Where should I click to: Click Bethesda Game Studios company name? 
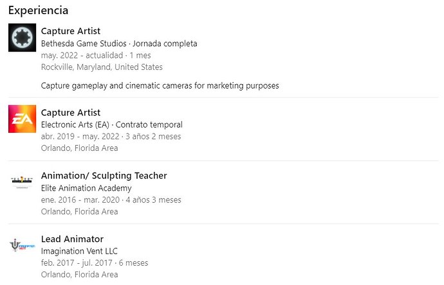84,44
